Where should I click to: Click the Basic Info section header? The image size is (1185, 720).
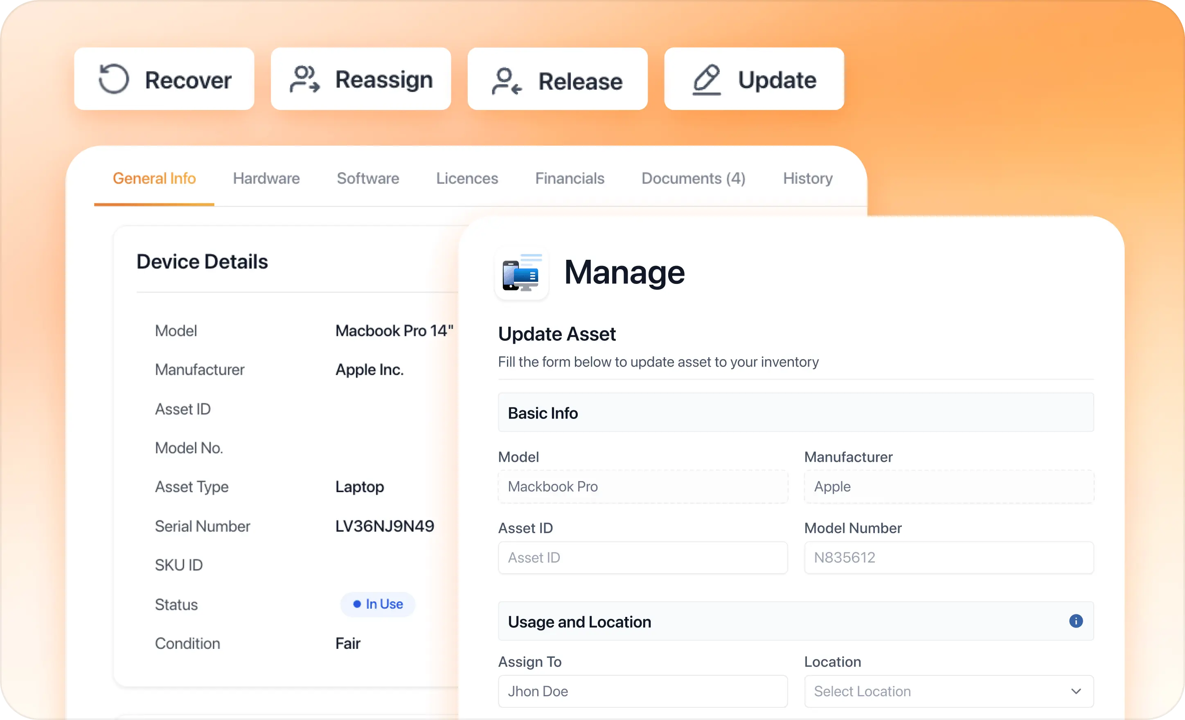pyautogui.click(x=795, y=413)
